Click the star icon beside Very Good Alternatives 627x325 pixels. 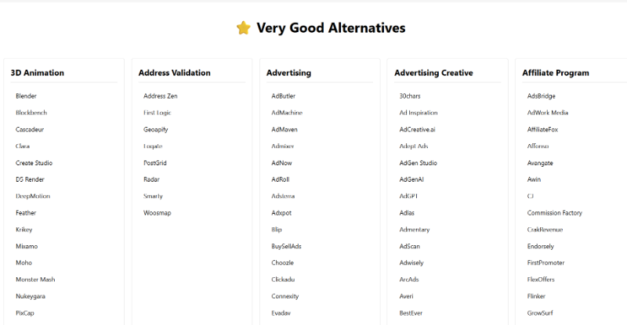[x=244, y=28]
